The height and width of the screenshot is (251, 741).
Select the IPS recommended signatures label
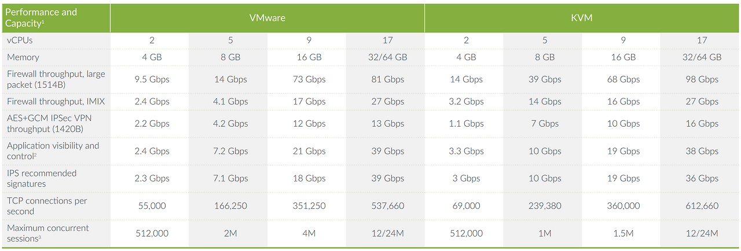point(42,179)
